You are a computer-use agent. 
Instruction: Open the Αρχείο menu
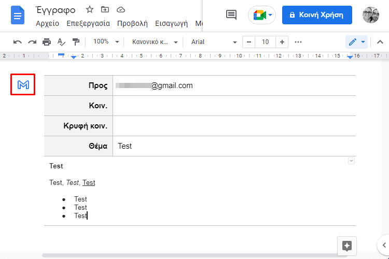[47, 23]
